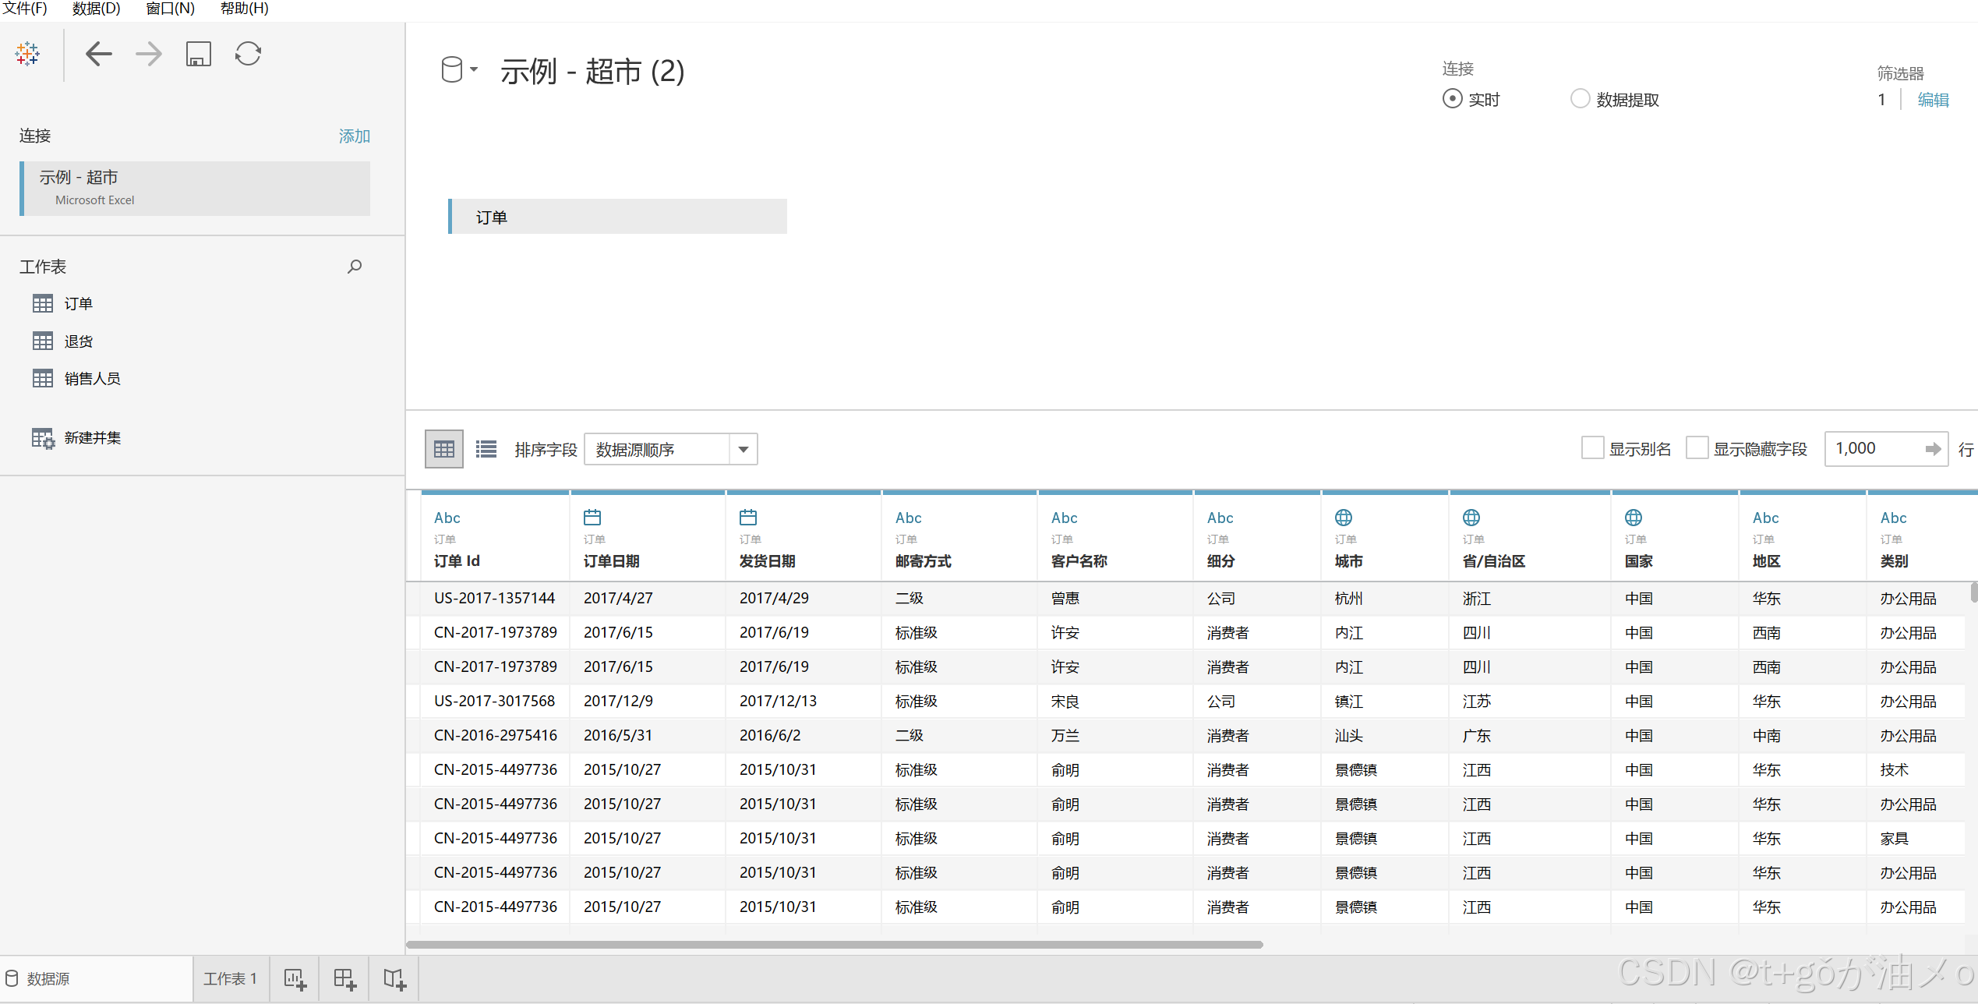
Task: Click the new story icon at bottom
Action: (394, 979)
